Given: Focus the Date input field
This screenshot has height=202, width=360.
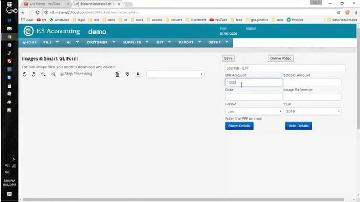Looking at the screenshot, I should coord(254,97).
